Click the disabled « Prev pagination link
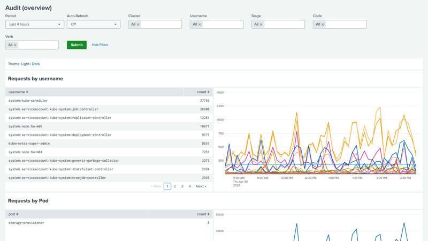Viewport: 428px width, 241px height. pos(156,186)
